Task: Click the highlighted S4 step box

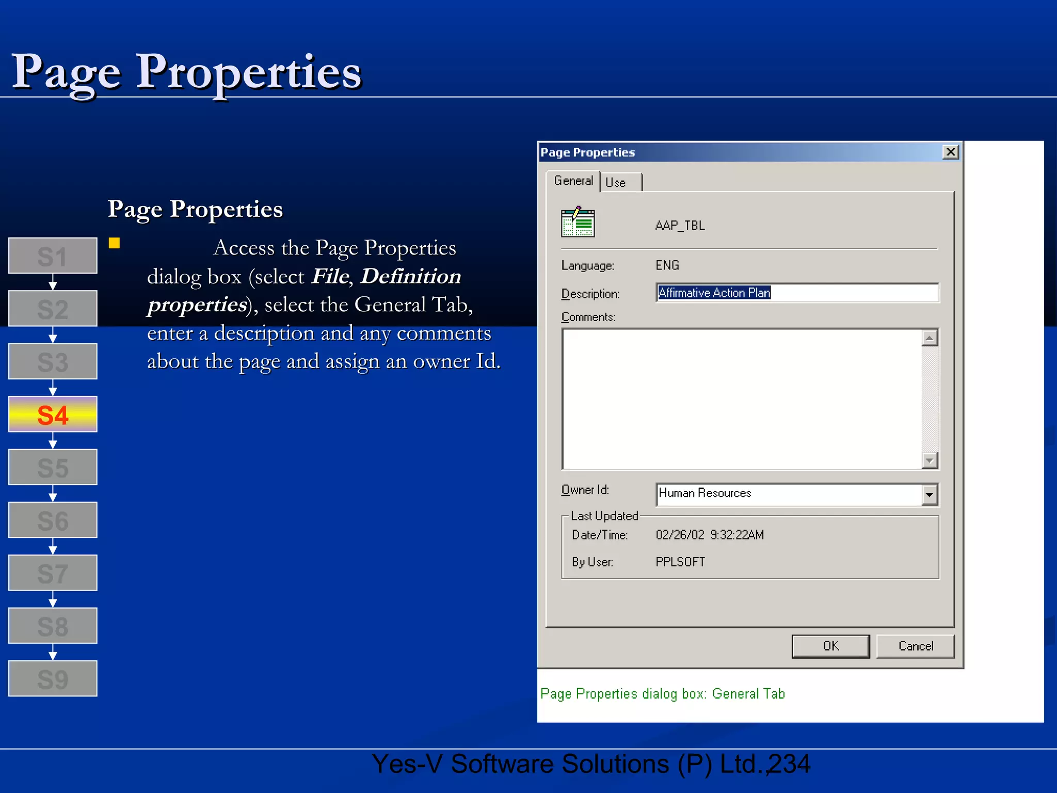Action: coord(53,414)
